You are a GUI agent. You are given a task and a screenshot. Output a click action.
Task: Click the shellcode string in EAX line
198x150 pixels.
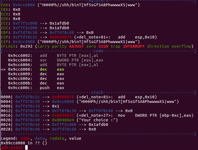pos(89,5)
